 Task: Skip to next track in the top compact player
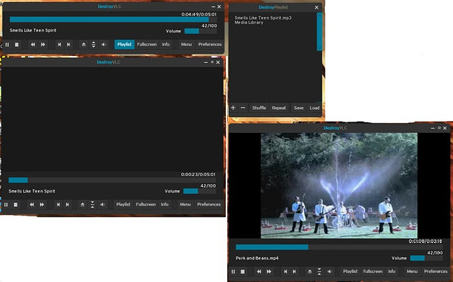[68, 45]
